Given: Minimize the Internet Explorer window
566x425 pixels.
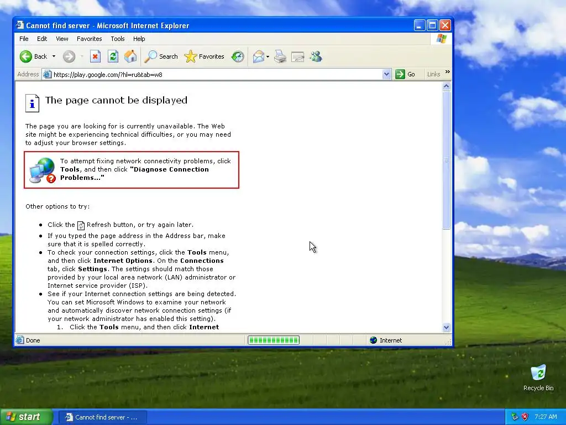Looking at the screenshot, I should (x=419, y=25).
